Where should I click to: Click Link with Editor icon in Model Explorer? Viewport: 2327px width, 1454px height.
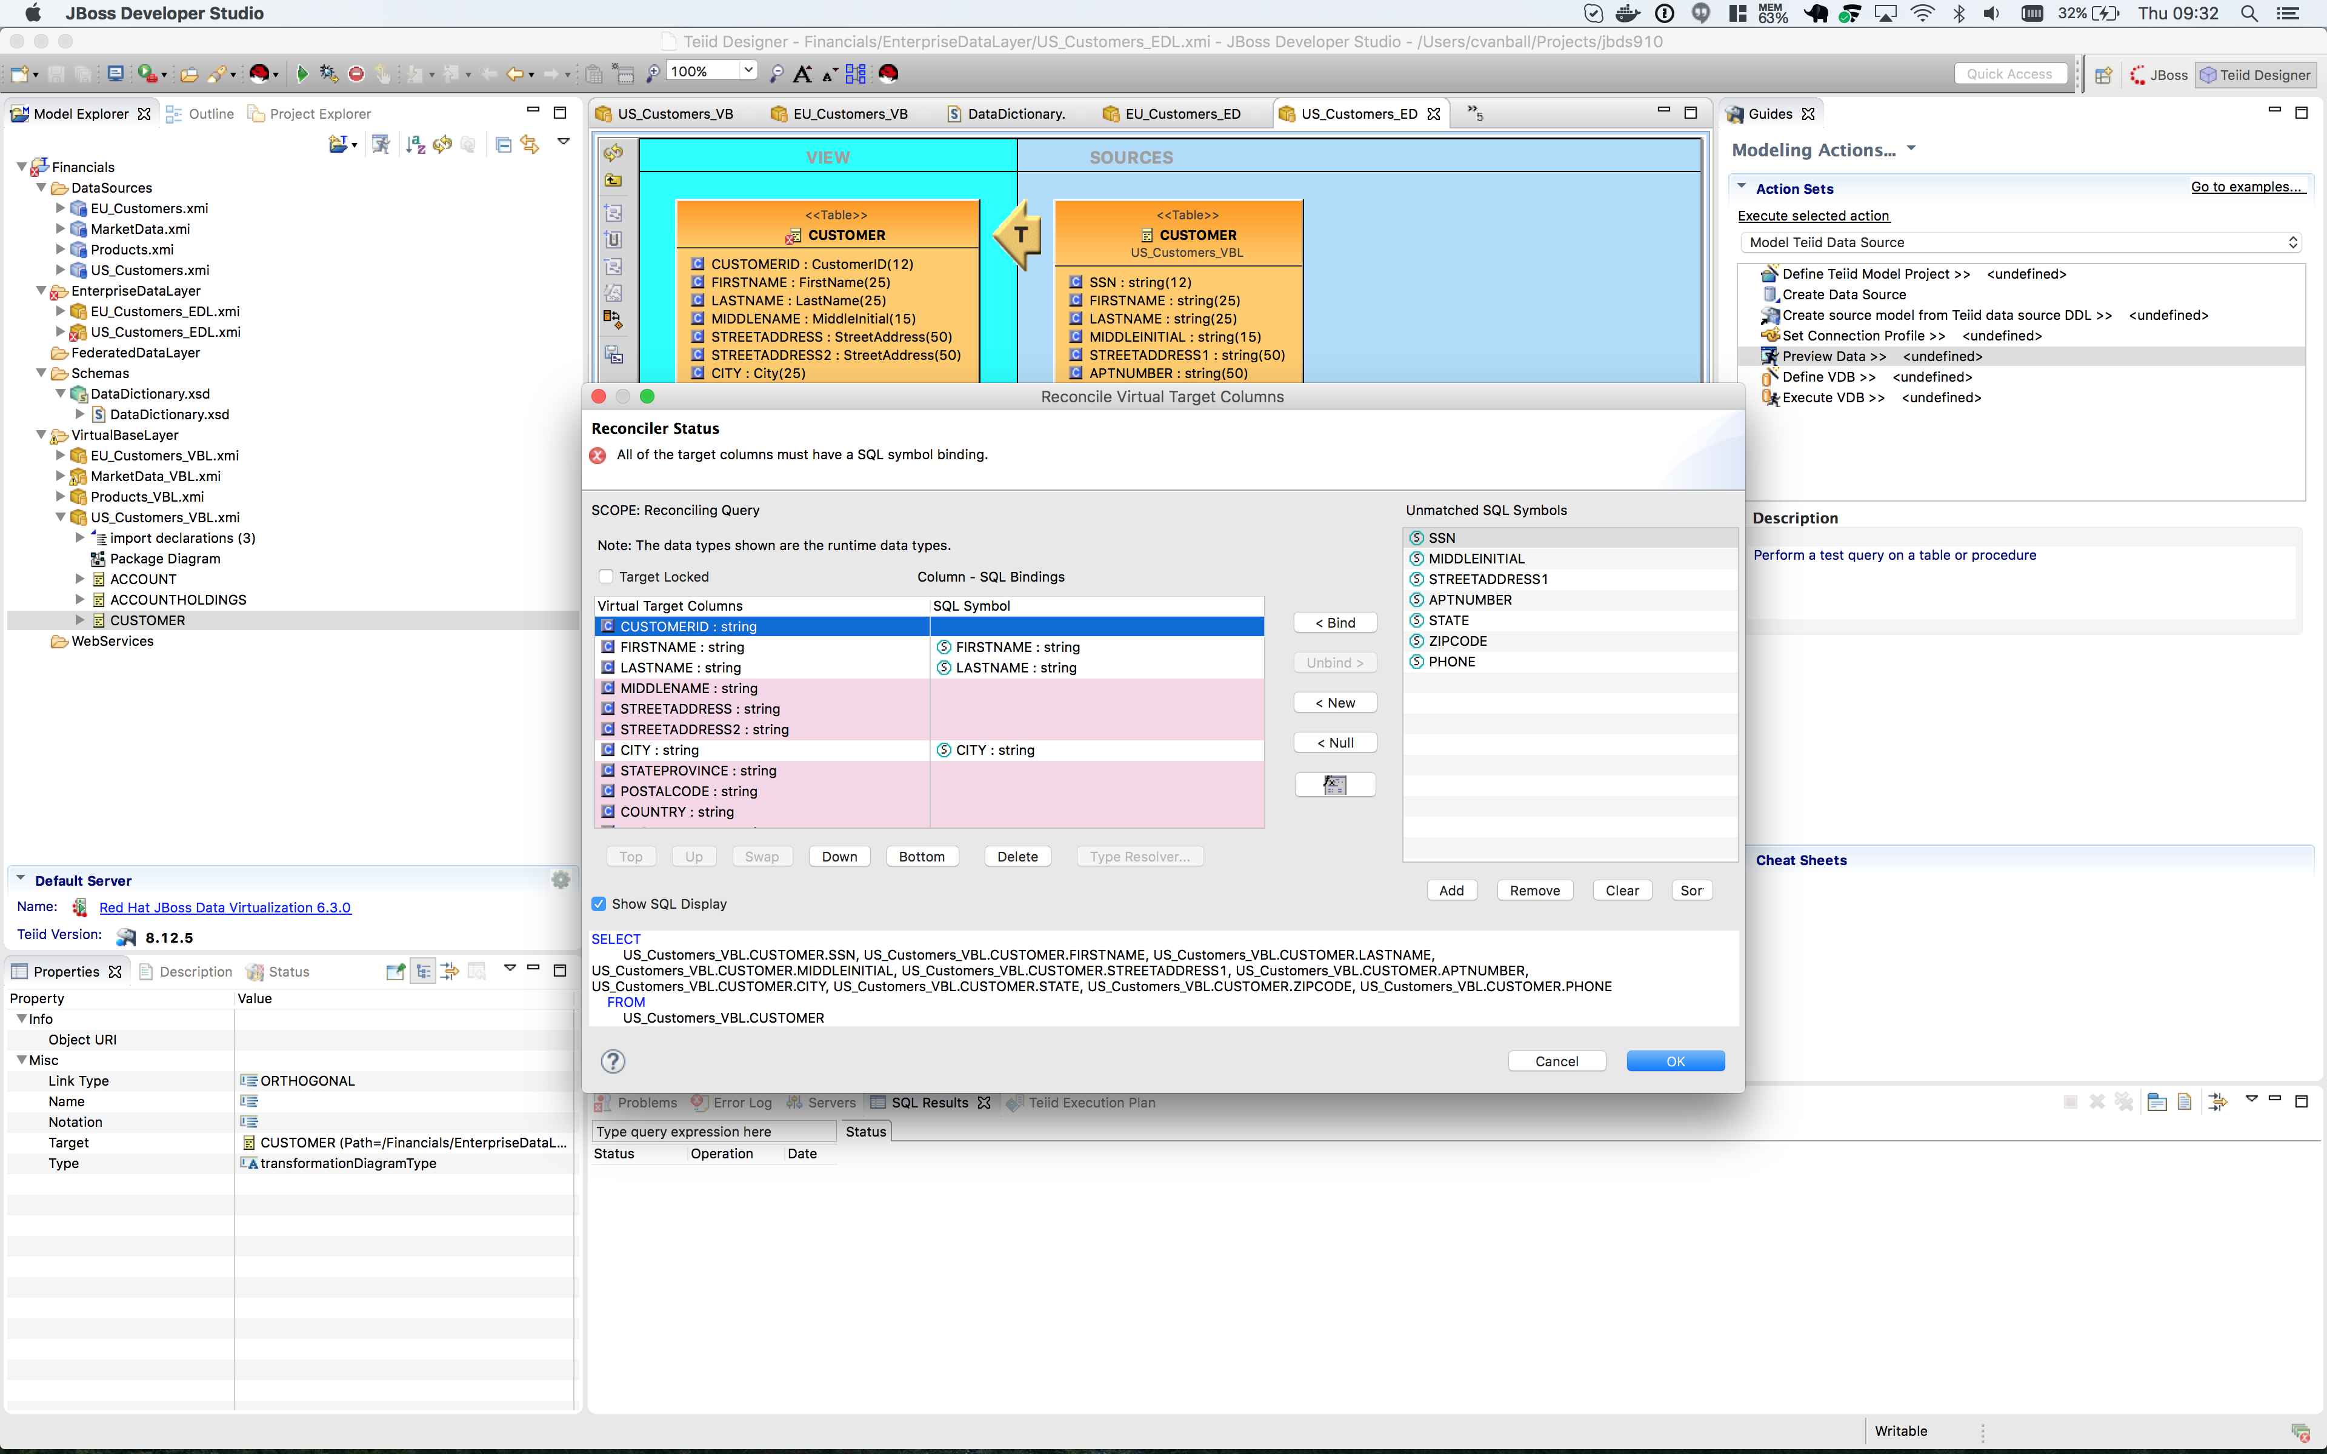(x=530, y=144)
